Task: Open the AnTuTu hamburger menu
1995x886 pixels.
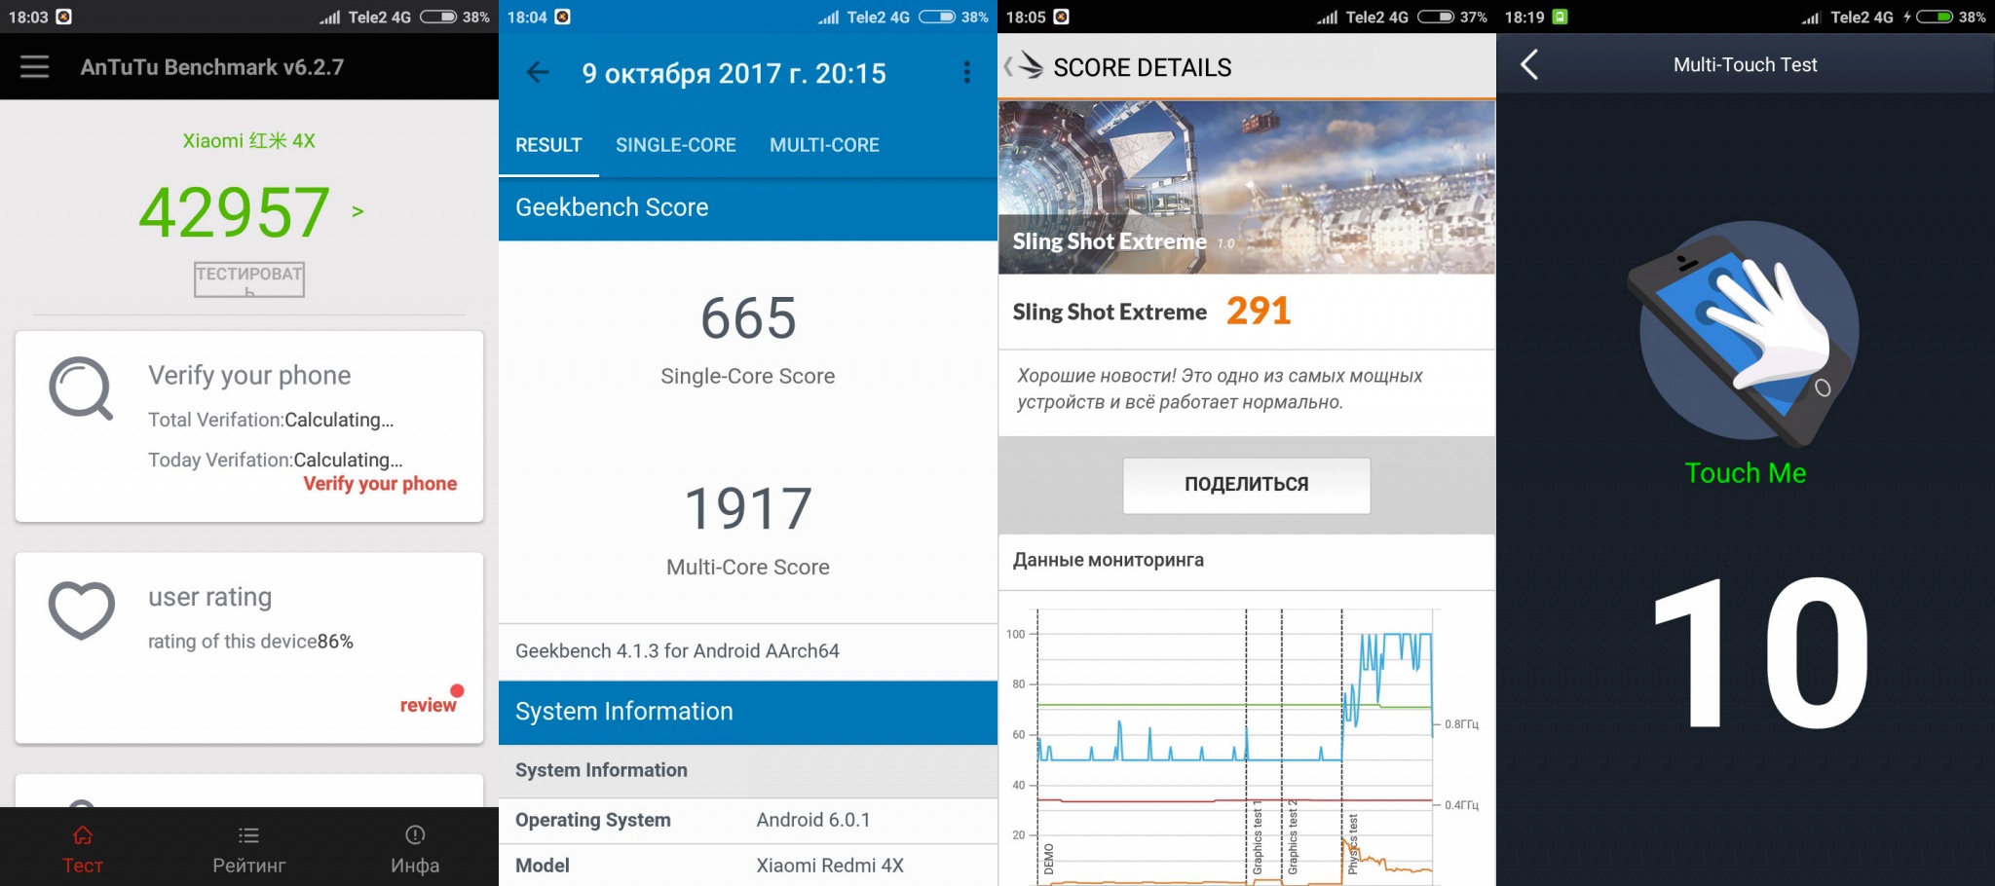Action: (34, 66)
